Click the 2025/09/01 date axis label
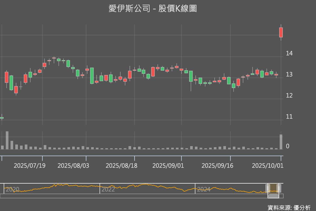This screenshot has height=211, width=316. tap(168, 166)
